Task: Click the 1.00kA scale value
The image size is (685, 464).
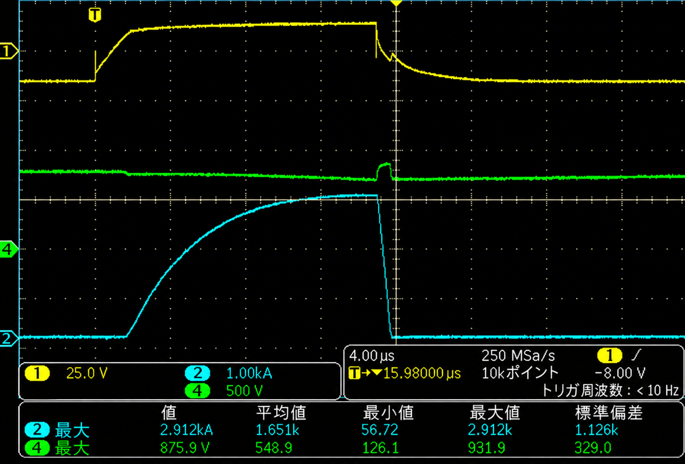Action: click(249, 373)
